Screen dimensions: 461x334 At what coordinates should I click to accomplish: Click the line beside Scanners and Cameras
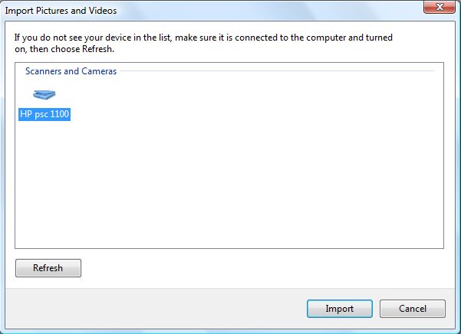[x=278, y=70]
